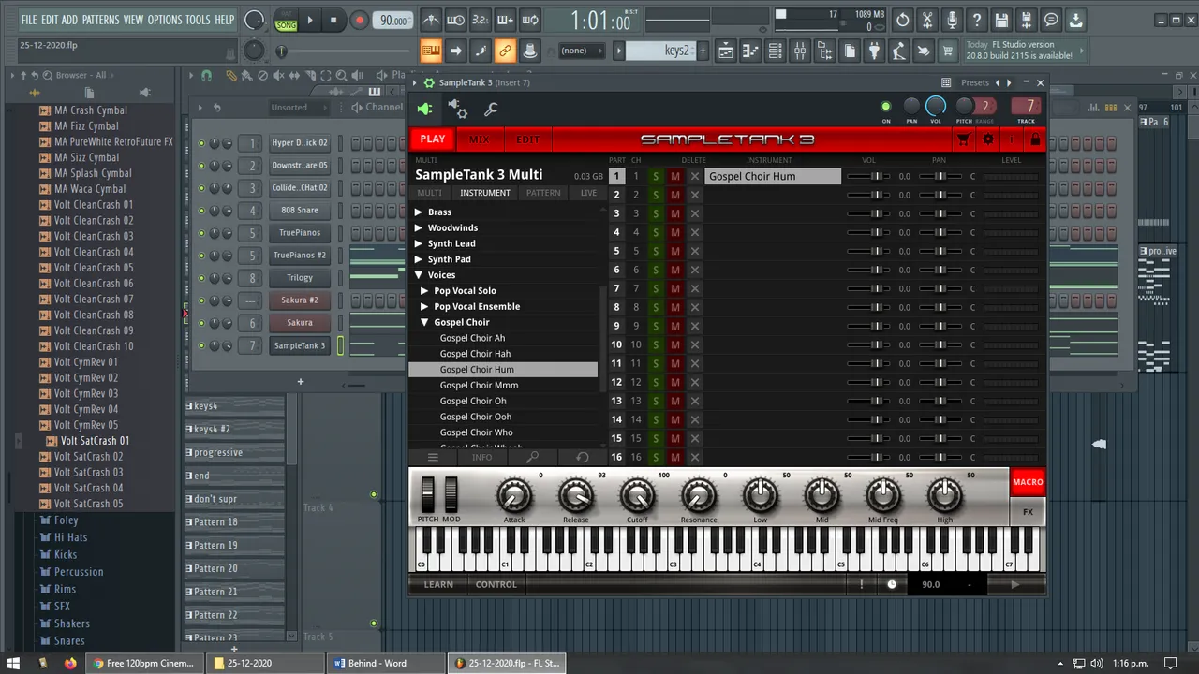The height and width of the screenshot is (674, 1199).
Task: Click the question mark help icon
Action: [977, 20]
